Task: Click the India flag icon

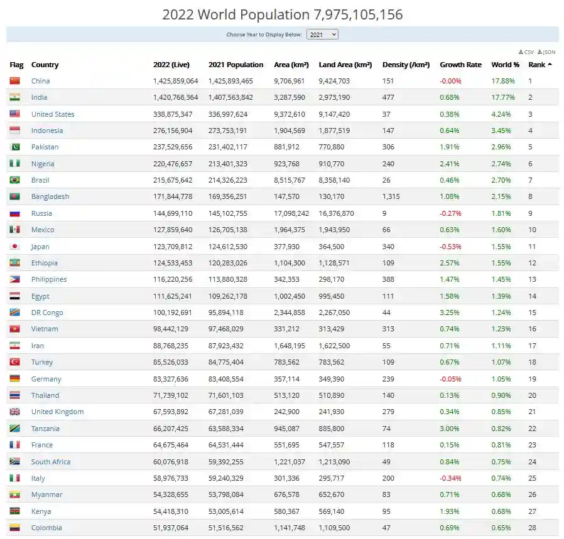Action: click(15, 97)
